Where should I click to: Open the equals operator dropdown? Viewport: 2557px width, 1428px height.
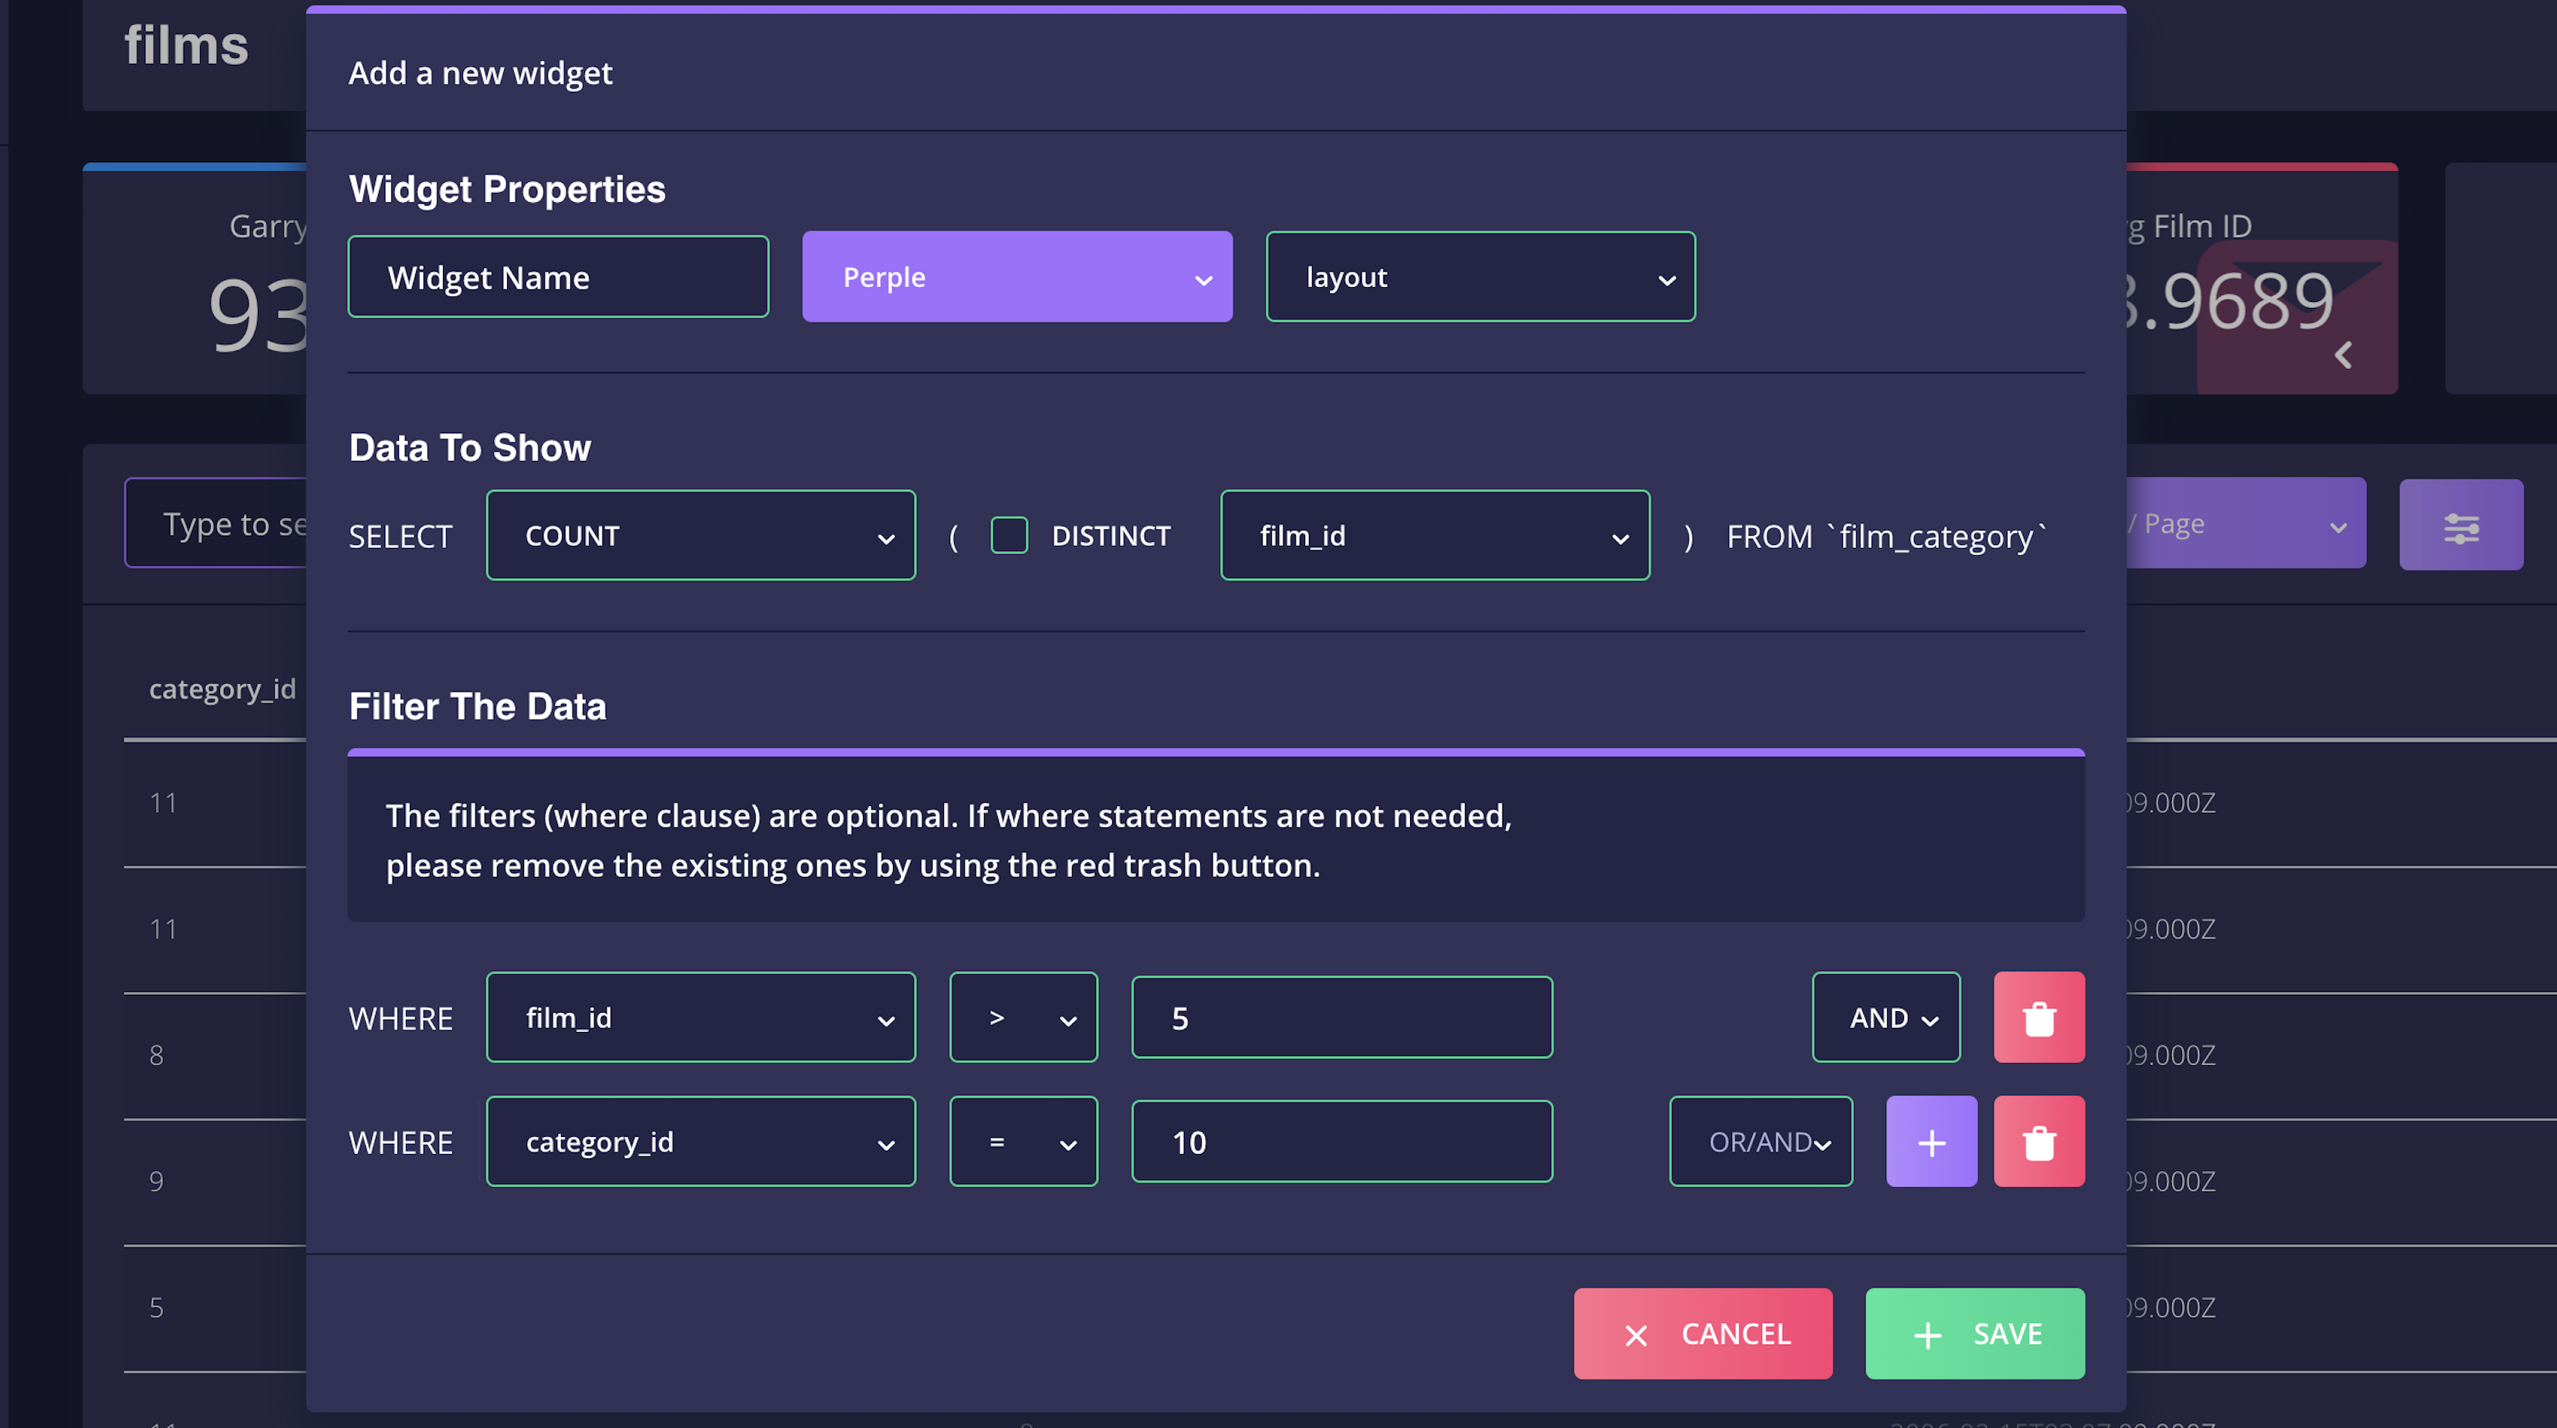1023,1142
